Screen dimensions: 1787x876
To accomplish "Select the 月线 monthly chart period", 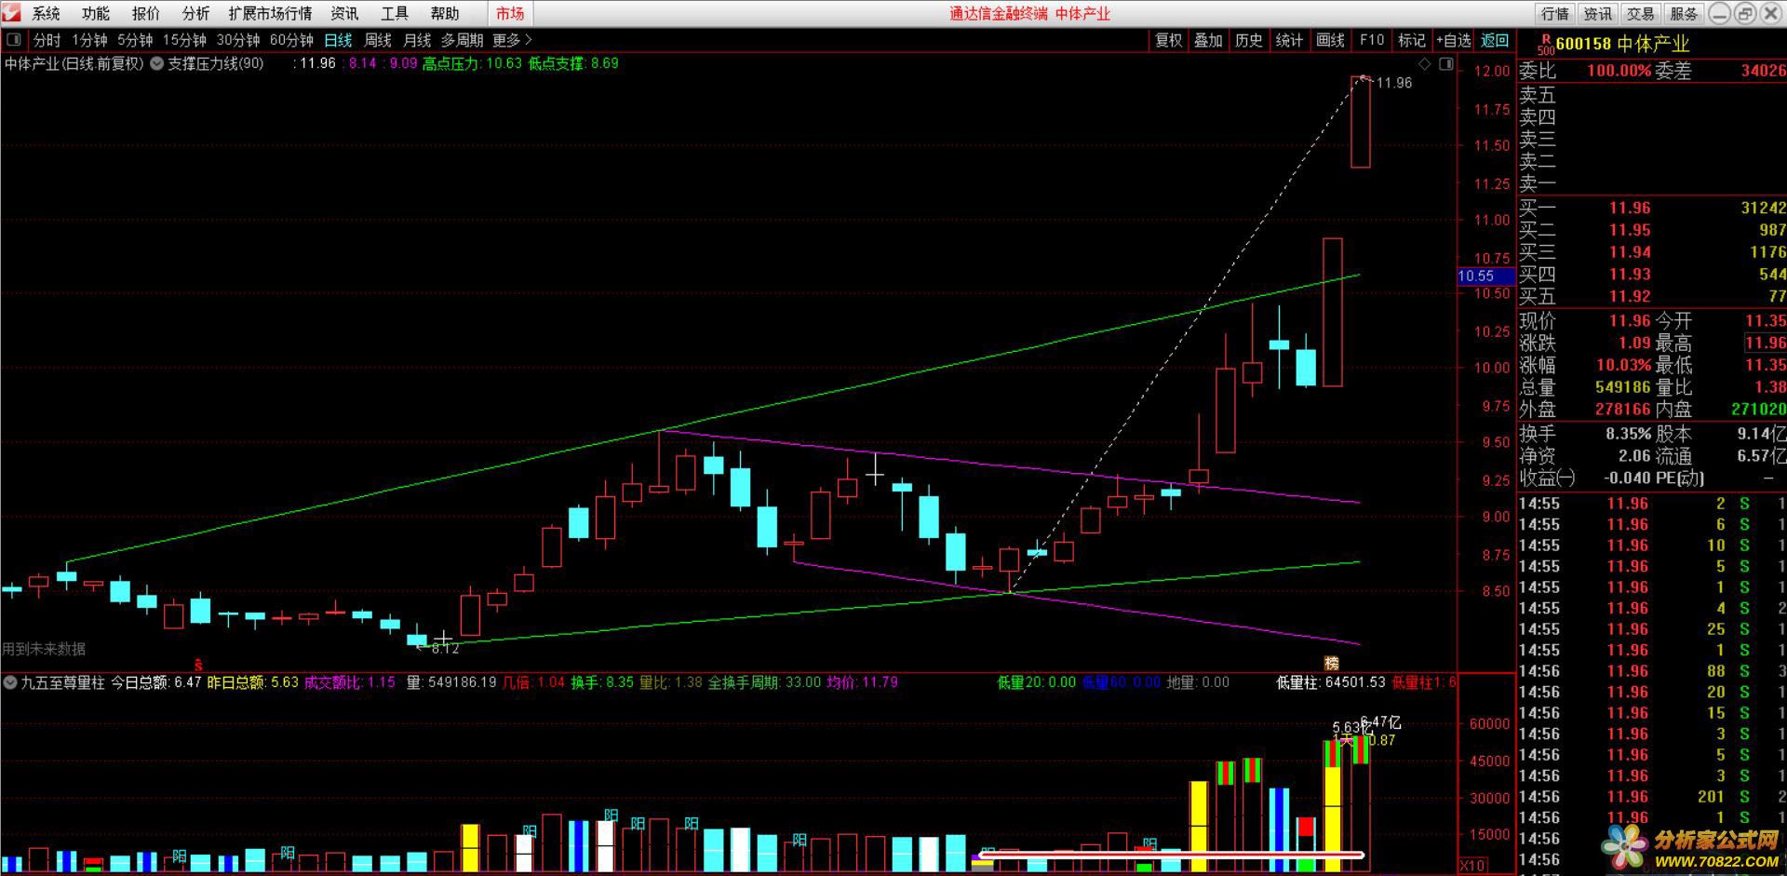I will pos(417,40).
